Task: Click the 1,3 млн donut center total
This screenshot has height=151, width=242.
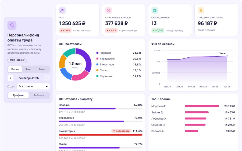Action: [x=75, y=64]
